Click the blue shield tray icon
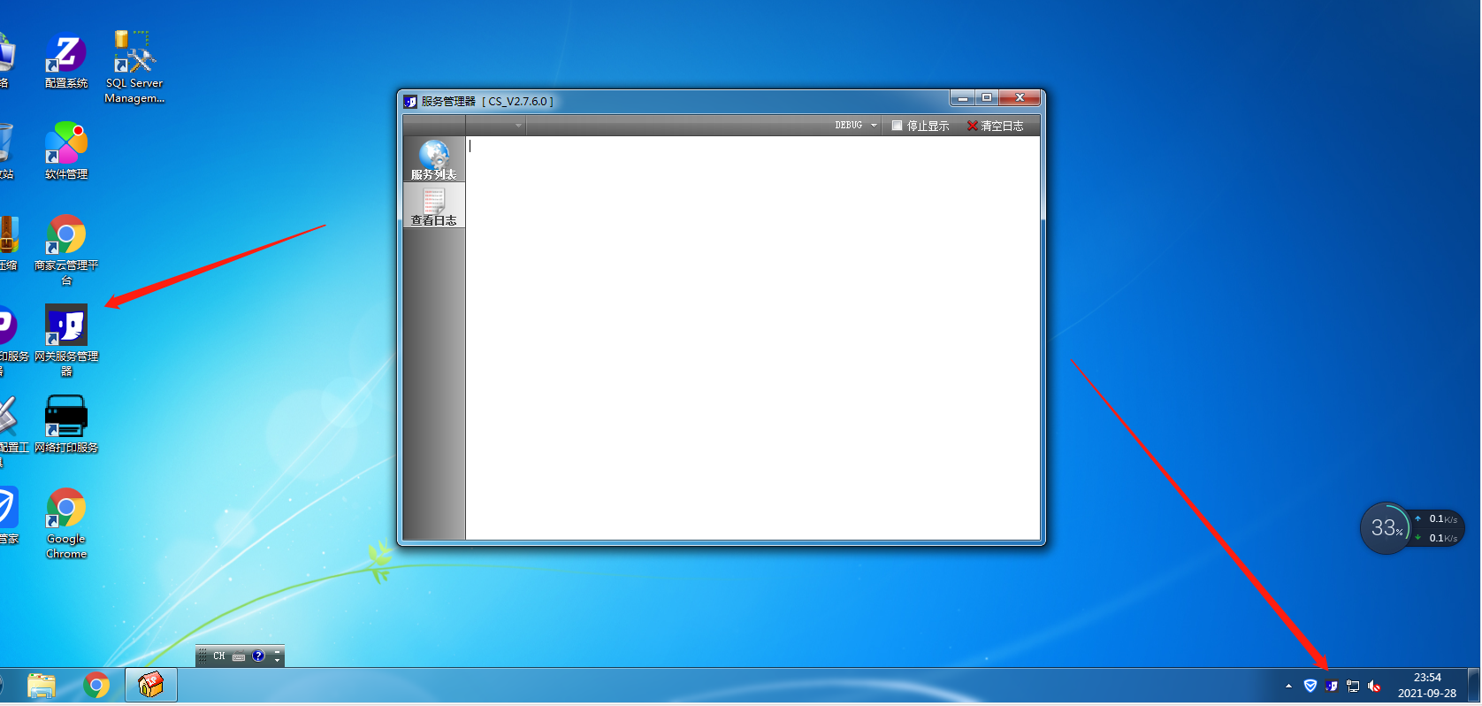This screenshot has width=1482, height=706. coord(1310,686)
